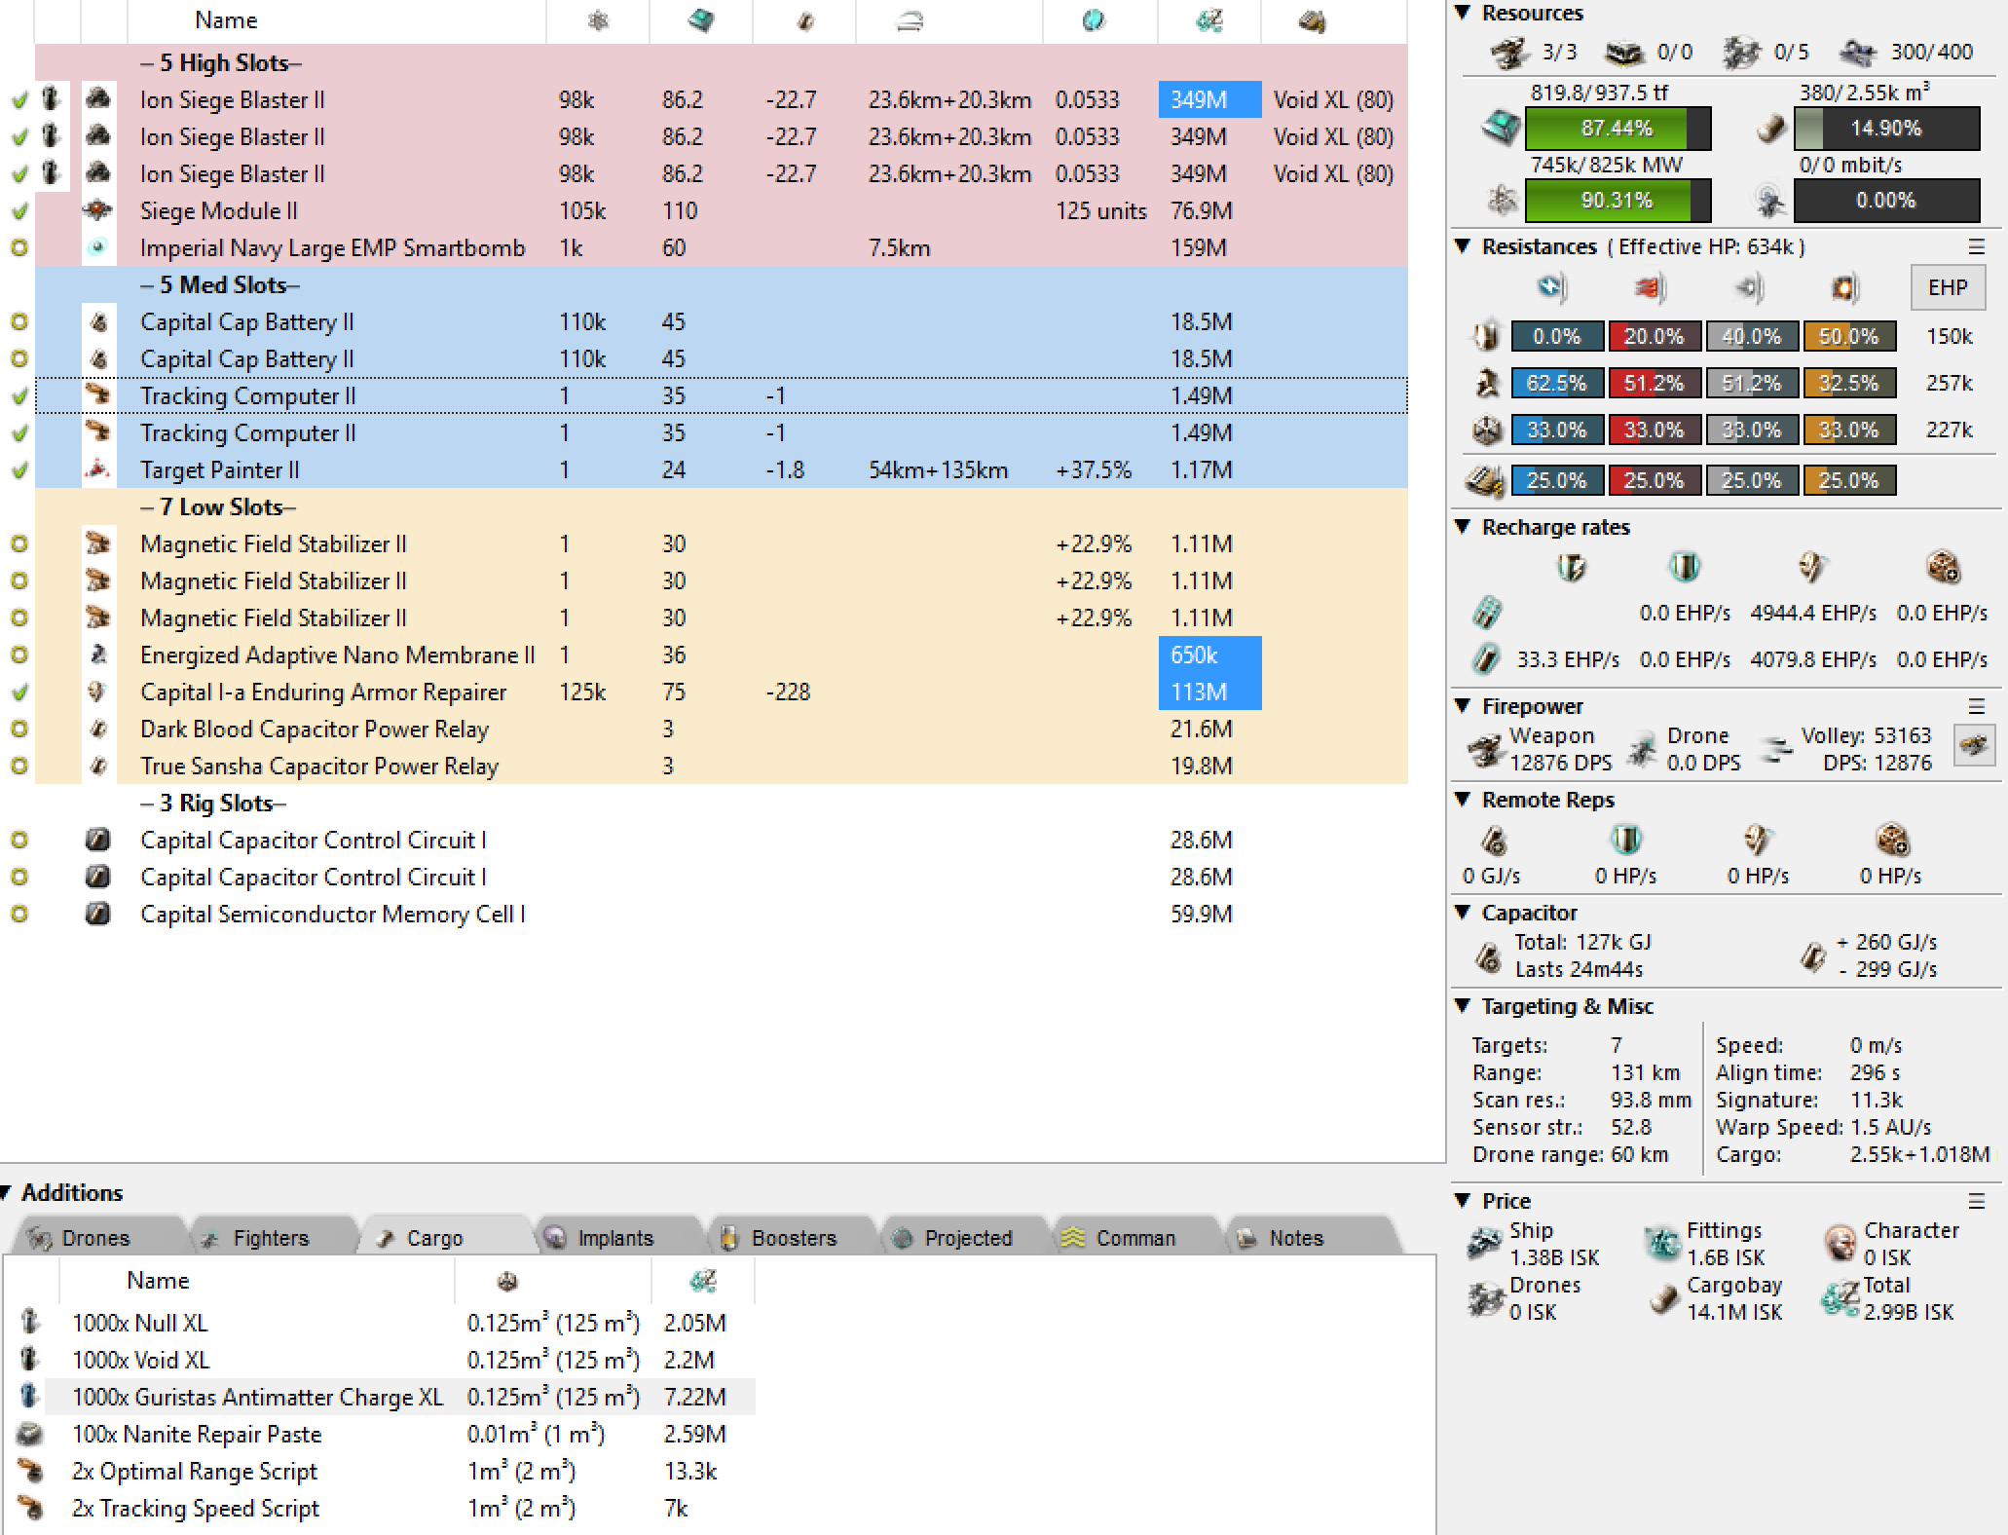Open the Price panel options menu
Image resolution: width=2008 pixels, height=1535 pixels.
(1976, 1201)
